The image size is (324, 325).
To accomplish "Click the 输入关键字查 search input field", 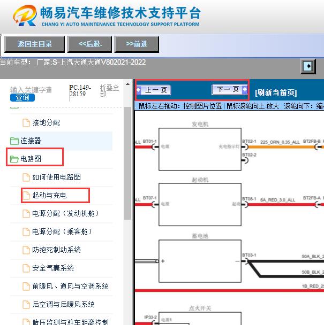I will pos(31,90).
